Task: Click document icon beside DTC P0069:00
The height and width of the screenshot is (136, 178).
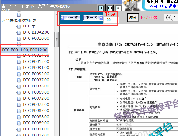Action: point(19,92)
